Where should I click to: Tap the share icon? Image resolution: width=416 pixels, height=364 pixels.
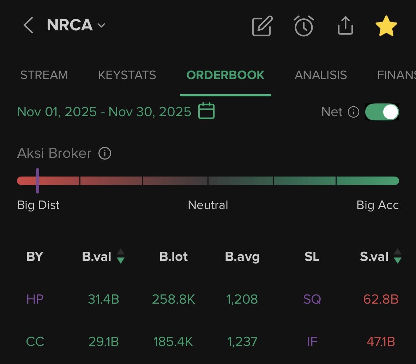point(345,25)
